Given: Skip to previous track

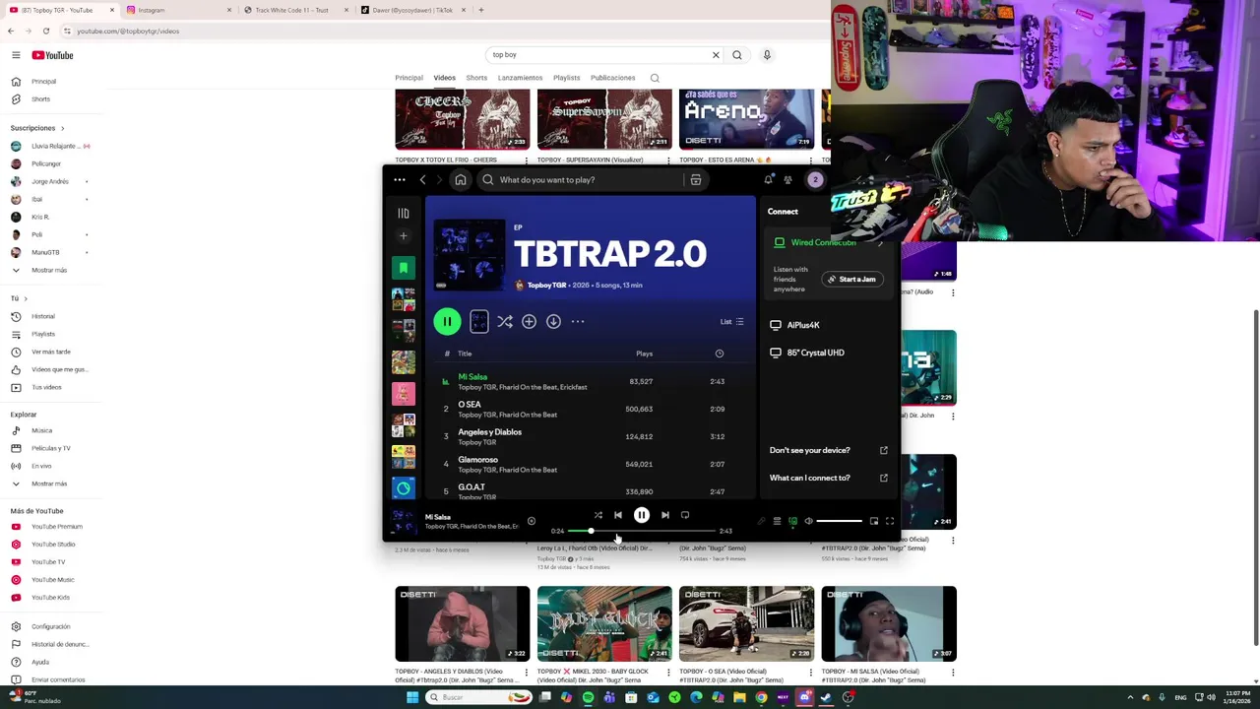Looking at the screenshot, I should (x=618, y=515).
